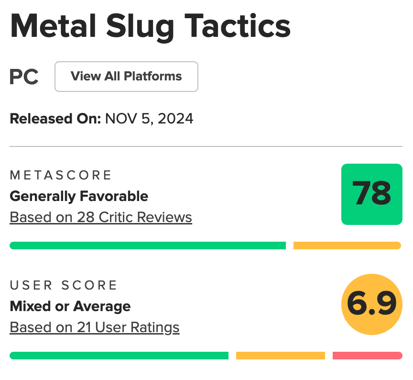
Task: Click the METASCORE heading
Action: 61,175
